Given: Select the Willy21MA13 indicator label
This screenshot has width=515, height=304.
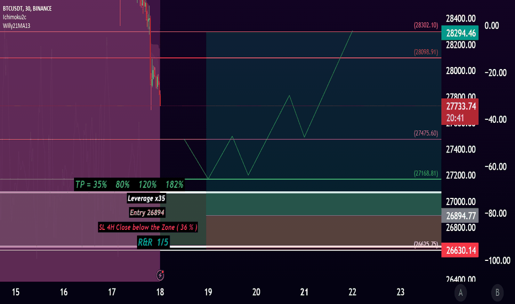Looking at the screenshot, I should [x=17, y=25].
